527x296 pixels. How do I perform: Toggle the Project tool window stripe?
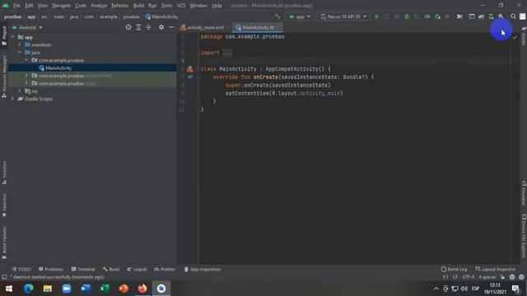click(4, 35)
